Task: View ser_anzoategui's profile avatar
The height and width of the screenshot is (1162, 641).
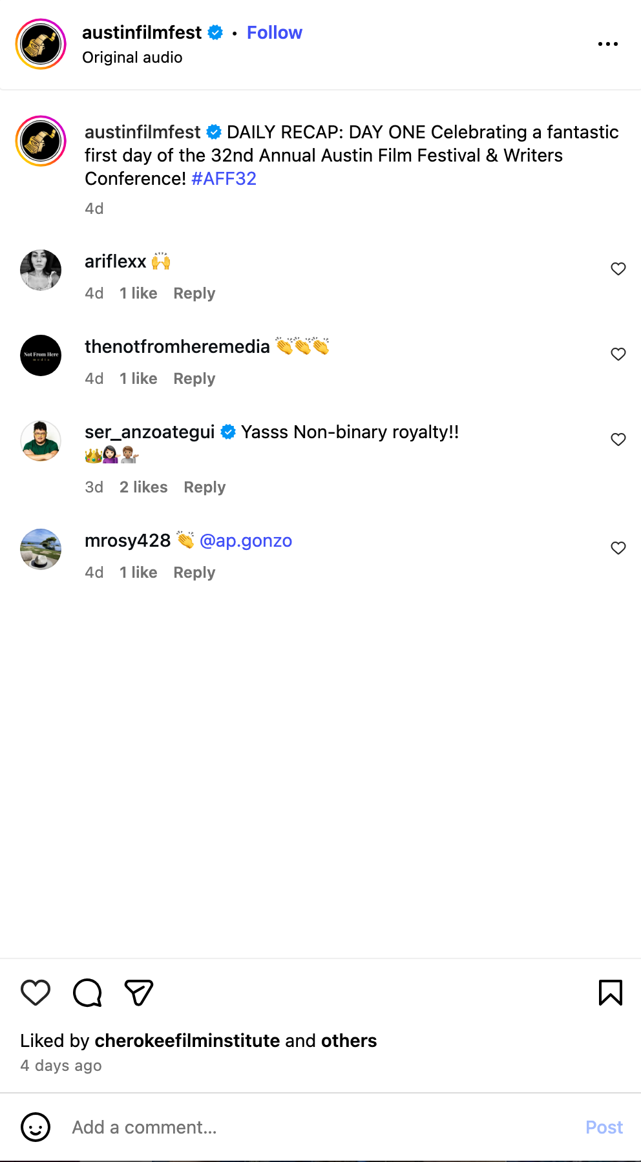Action: coord(41,441)
